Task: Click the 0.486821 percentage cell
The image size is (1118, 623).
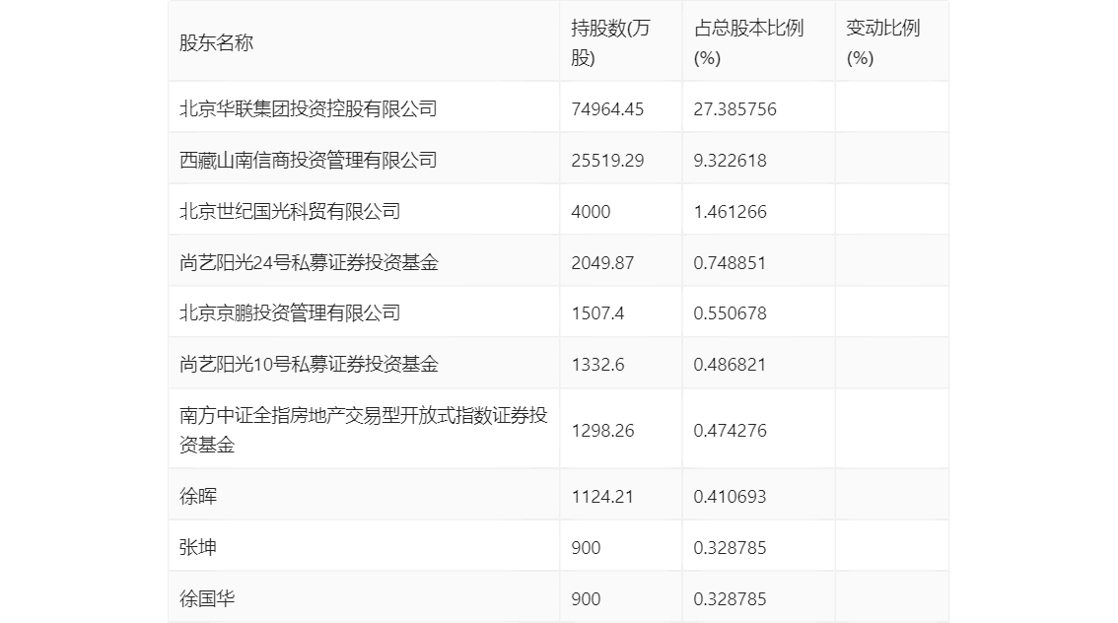Action: pyautogui.click(x=731, y=365)
